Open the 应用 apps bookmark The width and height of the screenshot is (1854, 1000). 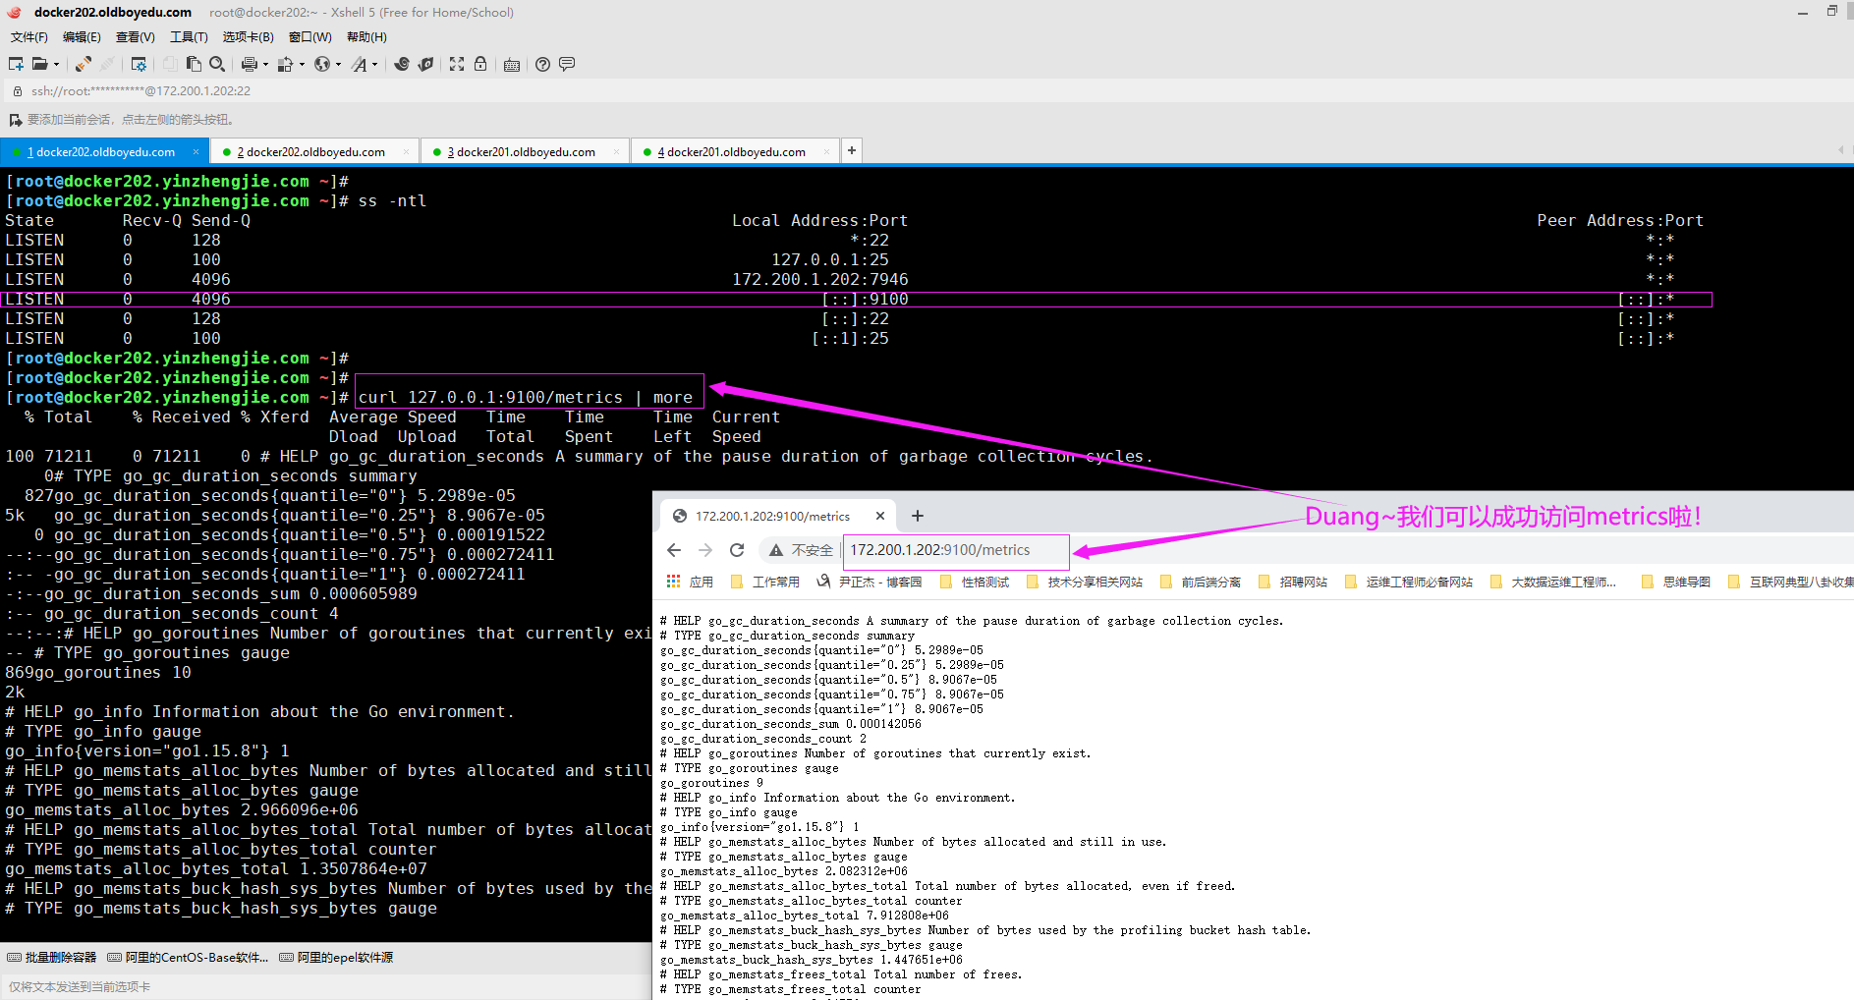(x=690, y=583)
